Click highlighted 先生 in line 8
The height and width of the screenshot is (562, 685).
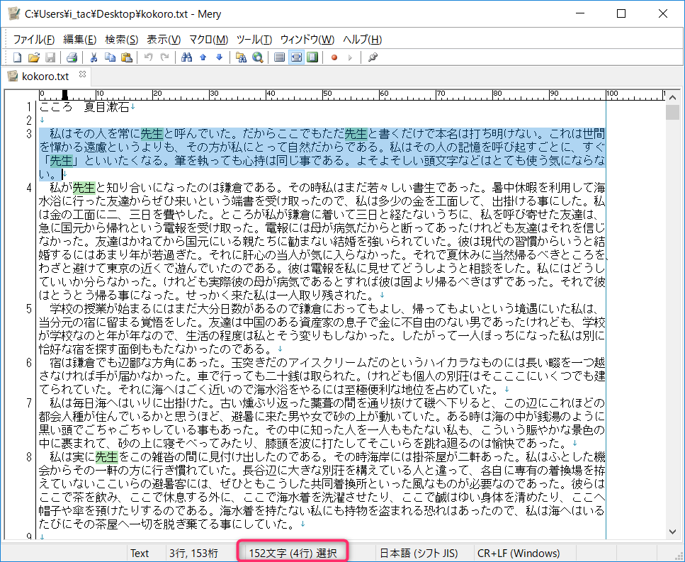(106, 457)
